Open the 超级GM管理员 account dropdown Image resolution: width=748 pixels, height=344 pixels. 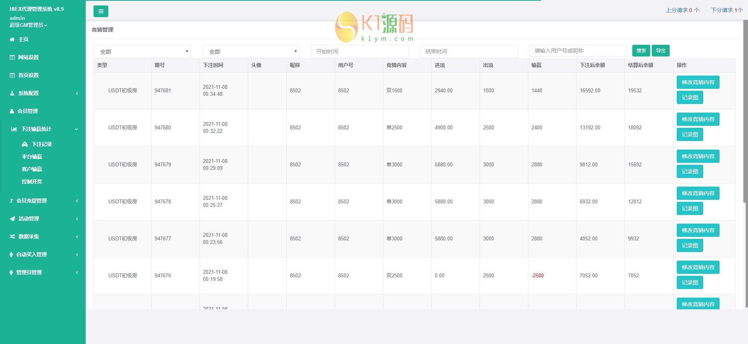point(28,25)
